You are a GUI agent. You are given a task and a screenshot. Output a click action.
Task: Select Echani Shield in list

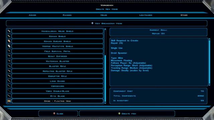coord(58,36)
